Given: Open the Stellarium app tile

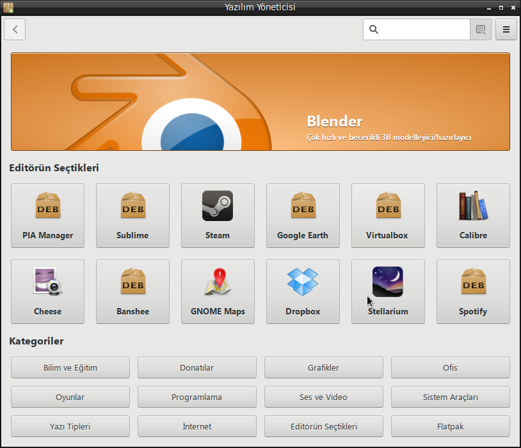Looking at the screenshot, I should pyautogui.click(x=388, y=291).
